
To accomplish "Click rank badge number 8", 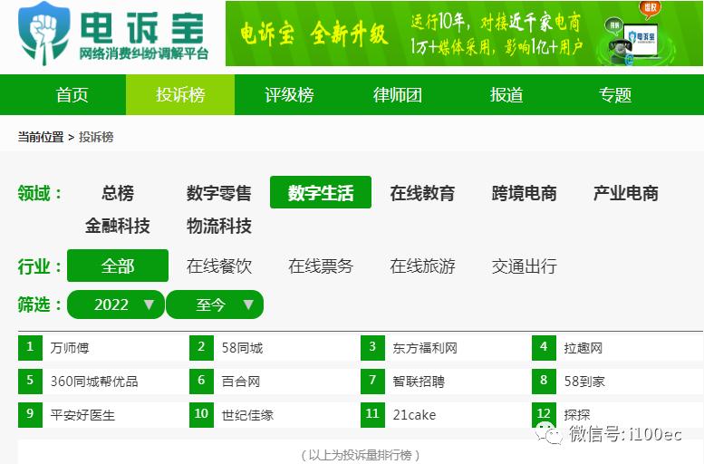I will click(x=545, y=382).
